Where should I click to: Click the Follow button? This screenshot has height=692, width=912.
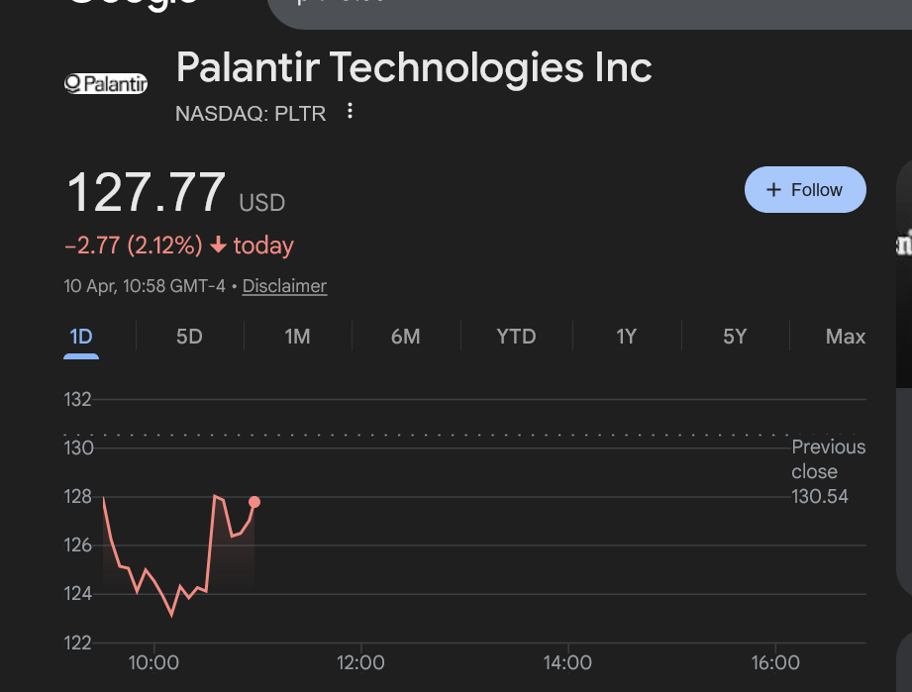(x=805, y=190)
